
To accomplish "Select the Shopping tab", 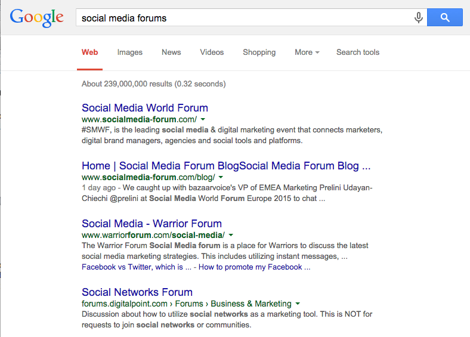I will 259,52.
